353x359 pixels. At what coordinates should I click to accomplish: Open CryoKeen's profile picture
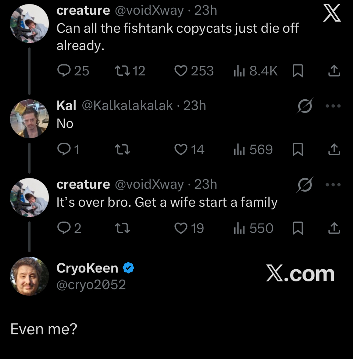(x=29, y=276)
